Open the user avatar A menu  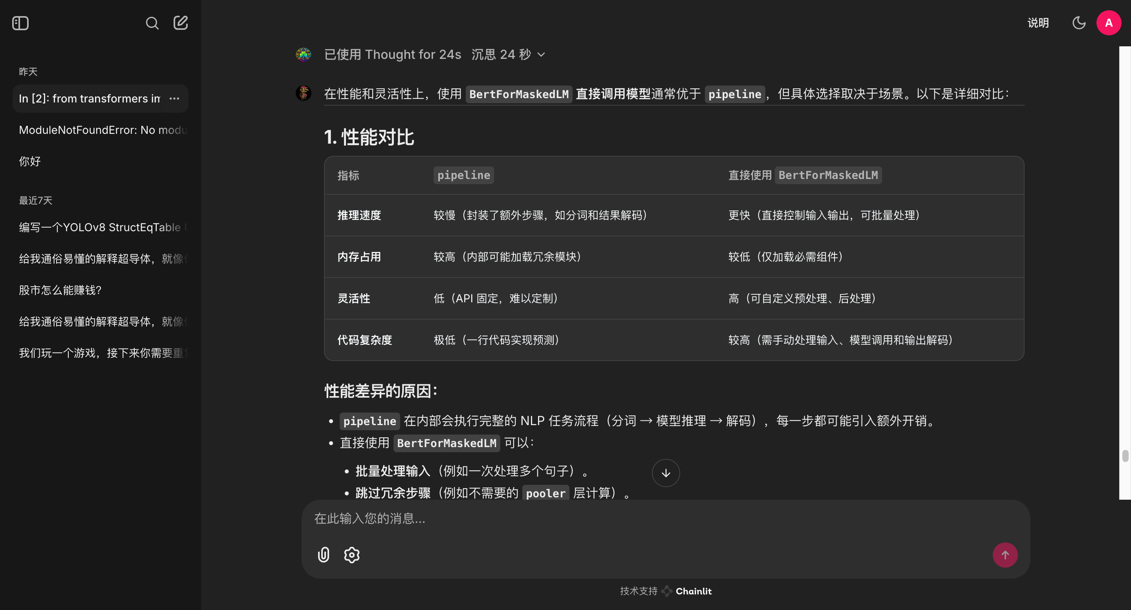coord(1109,23)
